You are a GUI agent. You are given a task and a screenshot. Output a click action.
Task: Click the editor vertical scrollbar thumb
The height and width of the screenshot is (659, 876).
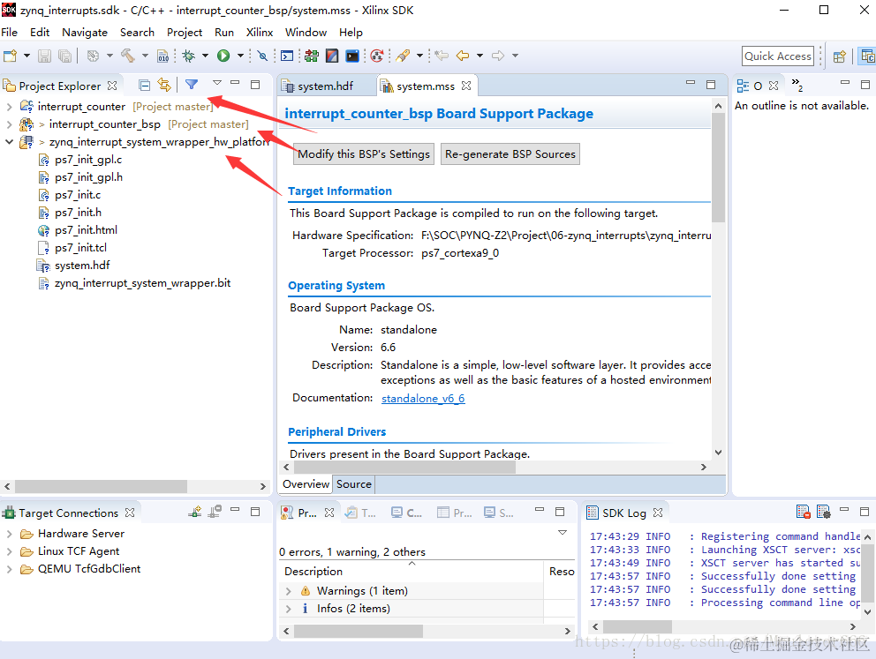click(x=719, y=168)
